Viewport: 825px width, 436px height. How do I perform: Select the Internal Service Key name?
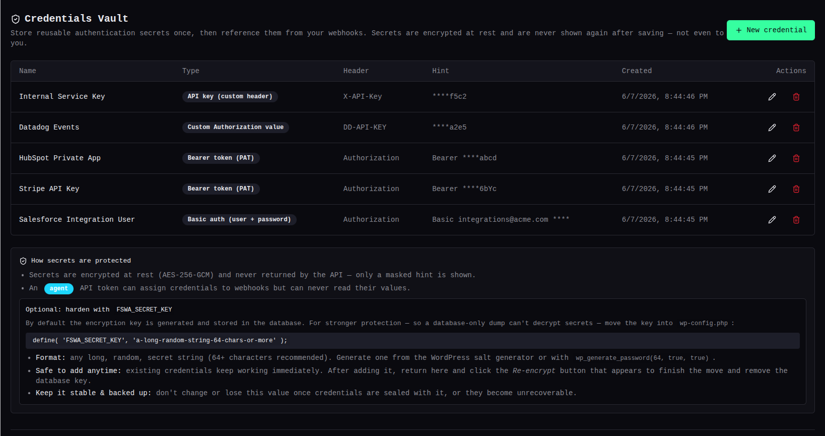62,97
